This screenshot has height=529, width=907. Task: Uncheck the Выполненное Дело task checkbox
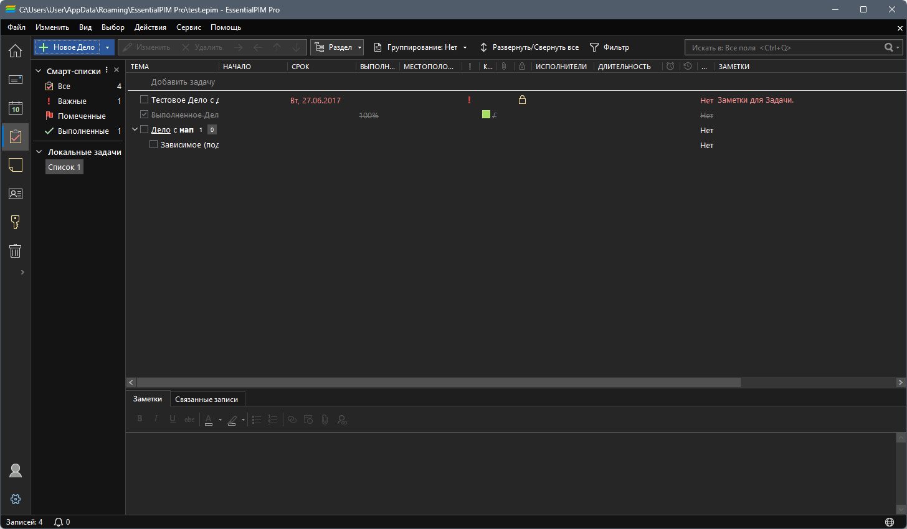tap(144, 115)
